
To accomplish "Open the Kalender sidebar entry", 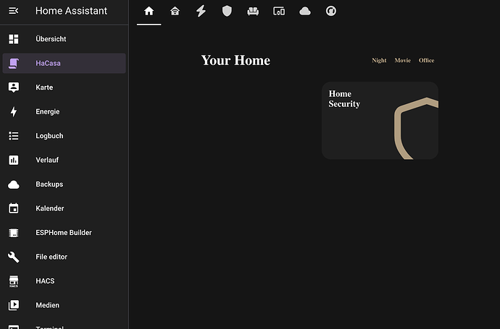I will point(64,208).
